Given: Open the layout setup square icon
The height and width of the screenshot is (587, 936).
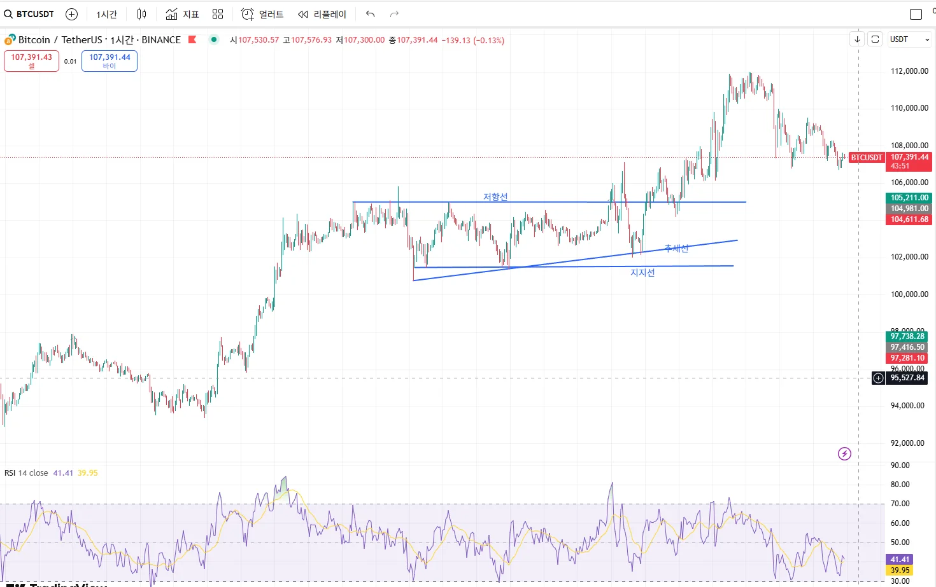Looking at the screenshot, I should (x=916, y=14).
